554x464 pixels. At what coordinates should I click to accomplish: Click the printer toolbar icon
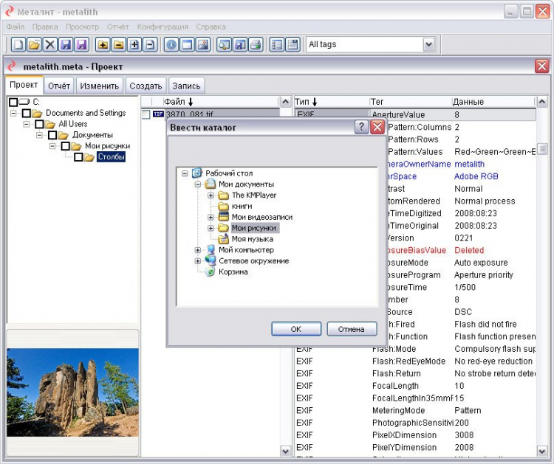[255, 45]
